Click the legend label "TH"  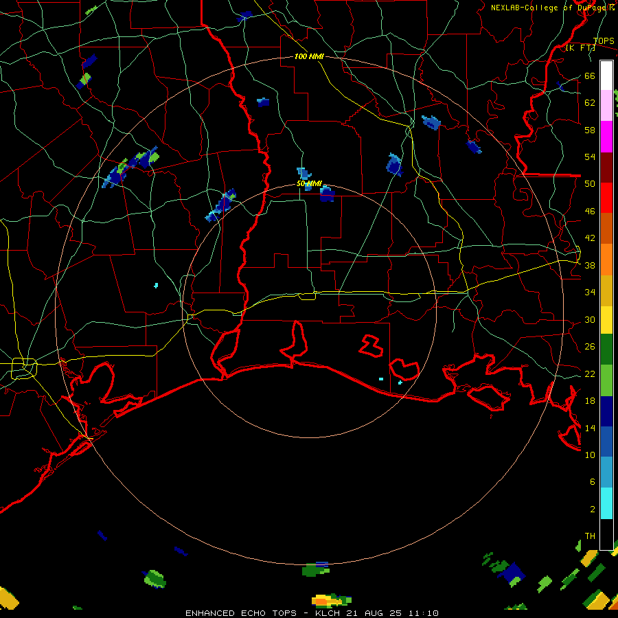[x=590, y=536]
